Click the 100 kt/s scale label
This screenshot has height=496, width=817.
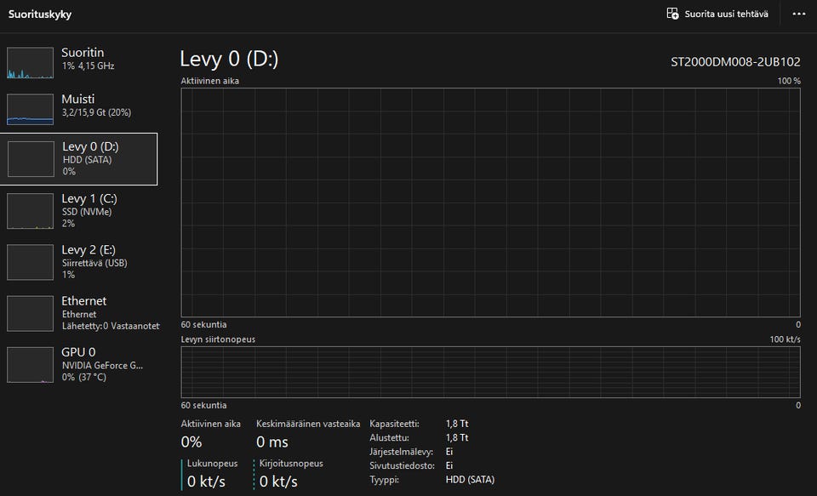point(785,339)
